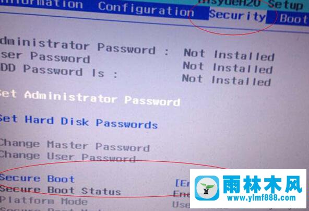309x211 pixels.
Task: Open the Configuration tab
Action: [x=146, y=9]
